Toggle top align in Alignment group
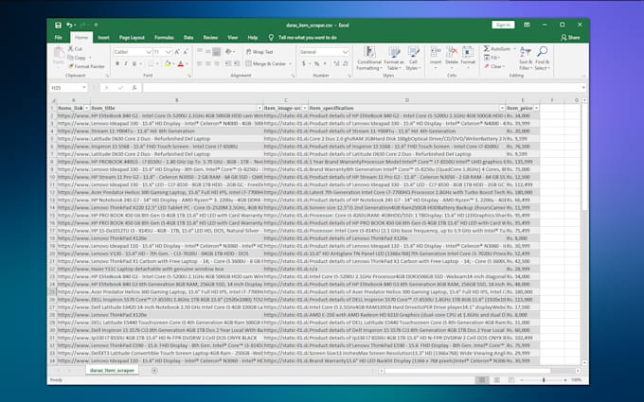Screen dimensions: 644x402 pyautogui.click(x=200, y=52)
